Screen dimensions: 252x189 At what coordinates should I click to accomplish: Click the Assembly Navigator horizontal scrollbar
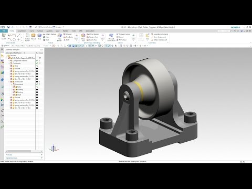click(24, 151)
